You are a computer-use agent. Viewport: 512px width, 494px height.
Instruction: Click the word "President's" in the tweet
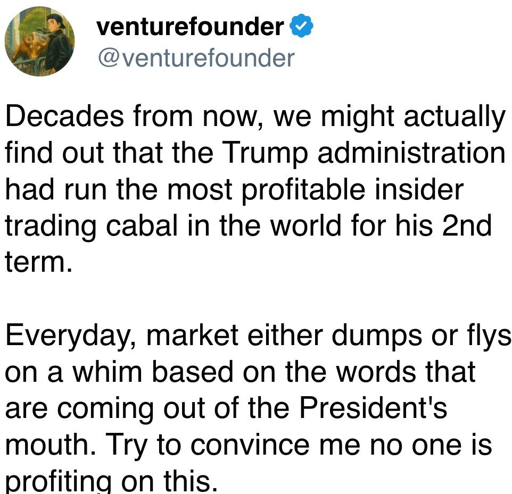coord(373,407)
